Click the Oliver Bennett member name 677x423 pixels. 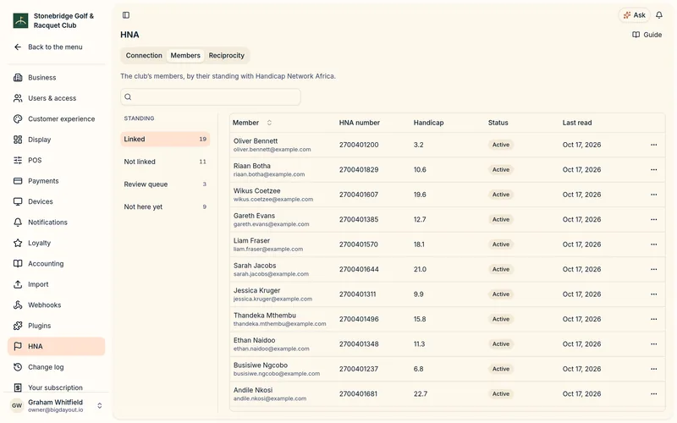256,141
